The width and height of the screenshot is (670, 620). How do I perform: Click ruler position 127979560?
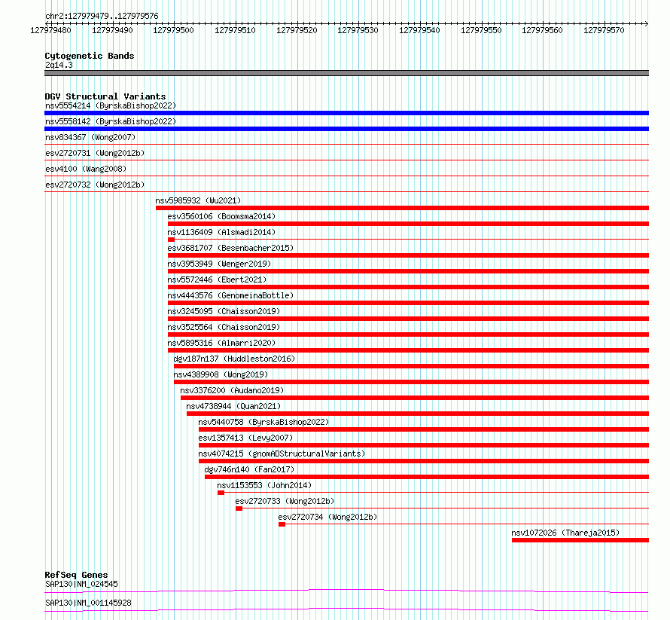tap(542, 30)
